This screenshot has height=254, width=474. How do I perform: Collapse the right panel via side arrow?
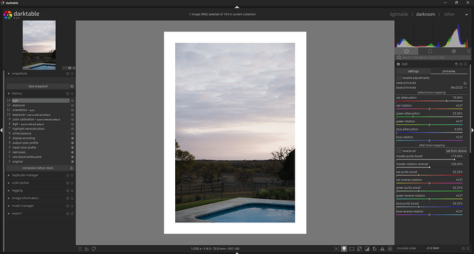472,130
